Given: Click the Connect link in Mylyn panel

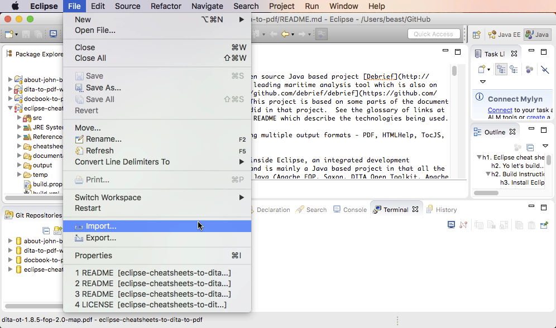Looking at the screenshot, I should 500,110.
